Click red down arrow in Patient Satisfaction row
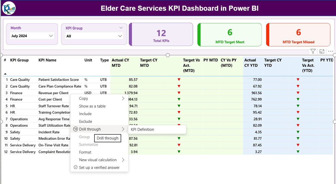This screenshot has height=184, width=336. 179,80
